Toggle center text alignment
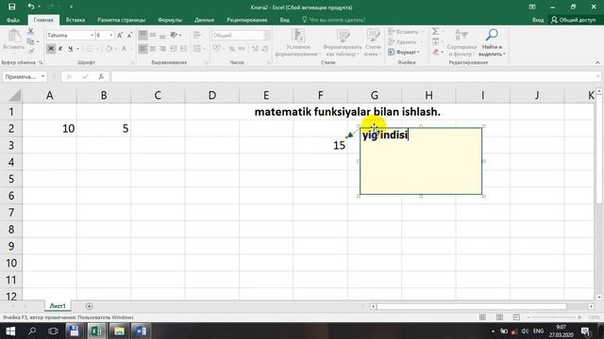Image resolution: width=604 pixels, height=339 pixels. (153, 49)
